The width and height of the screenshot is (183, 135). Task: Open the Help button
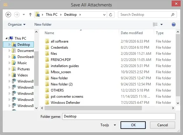click(x=174, y=24)
